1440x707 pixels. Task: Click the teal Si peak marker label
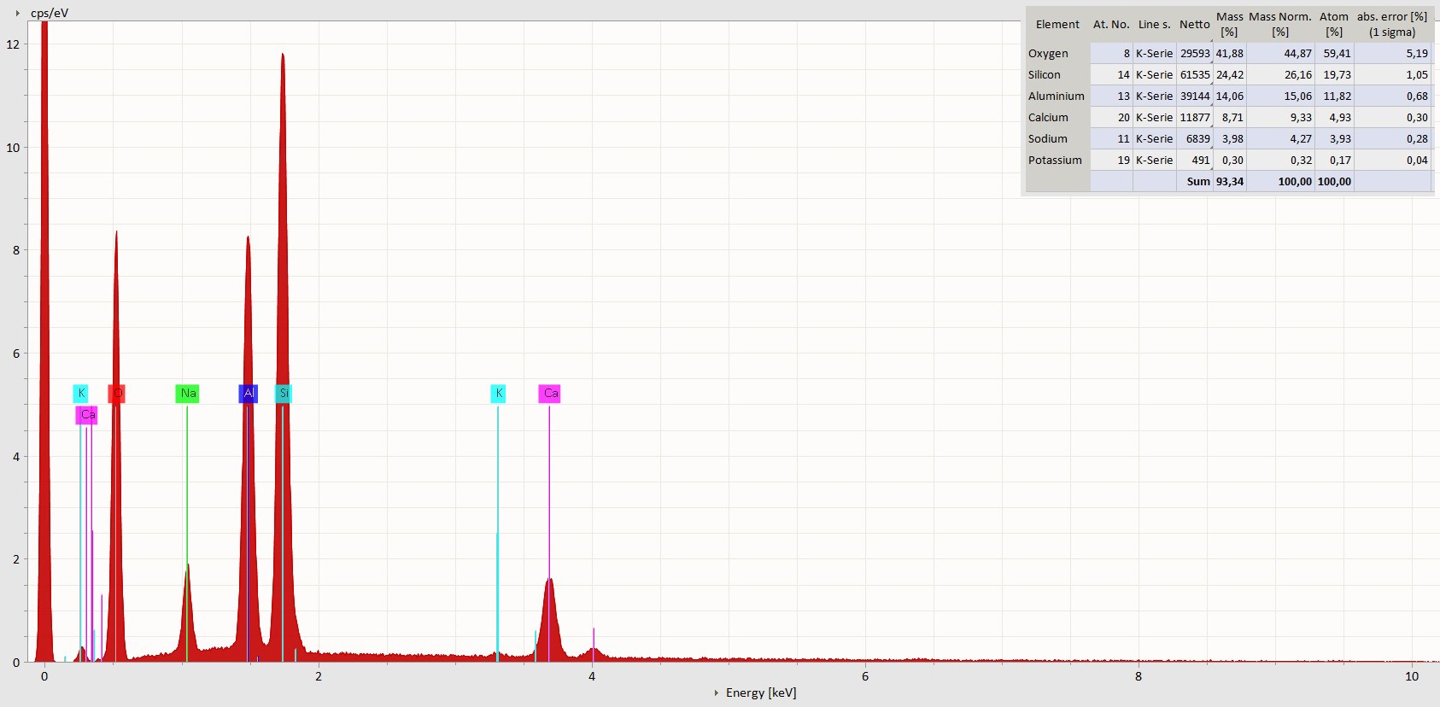284,394
